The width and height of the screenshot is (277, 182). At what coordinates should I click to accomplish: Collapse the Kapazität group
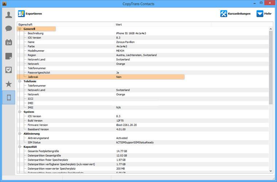pos(20,147)
